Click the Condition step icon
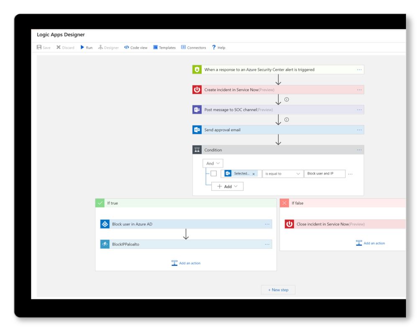The height and width of the screenshot is (332, 418). 197,150
